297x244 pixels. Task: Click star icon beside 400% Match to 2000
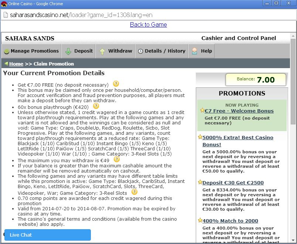[200, 220]
